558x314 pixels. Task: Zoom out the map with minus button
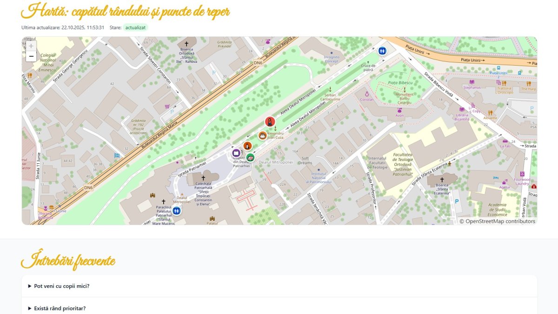coord(31,57)
